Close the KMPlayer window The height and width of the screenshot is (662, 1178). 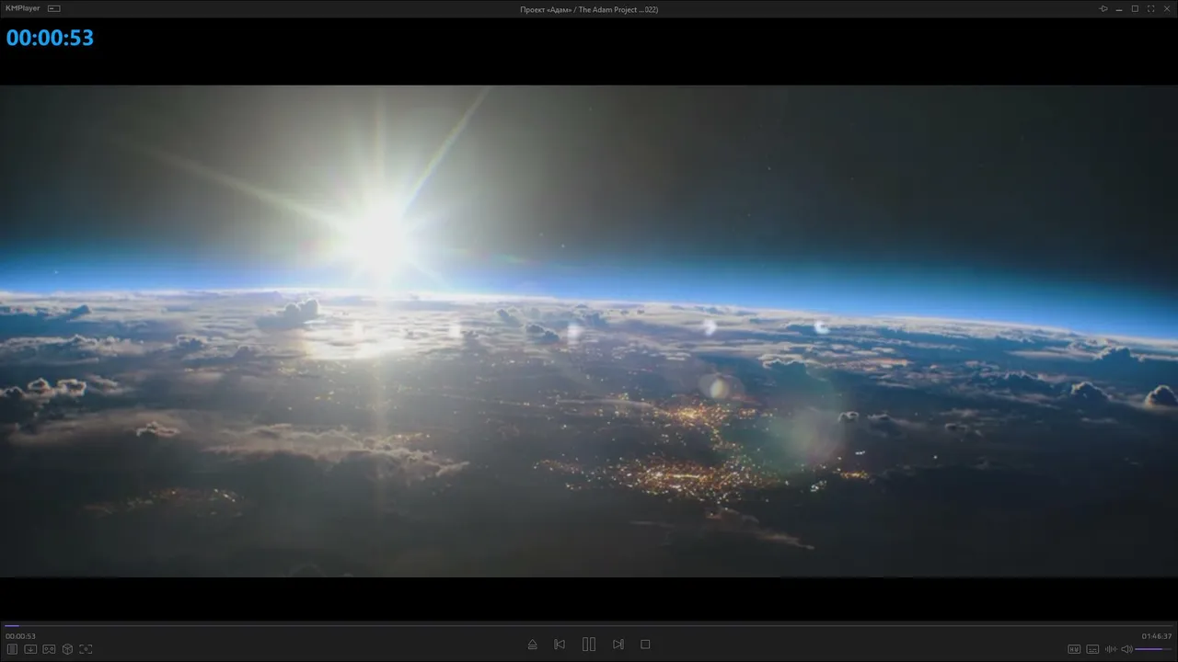[1166, 9]
